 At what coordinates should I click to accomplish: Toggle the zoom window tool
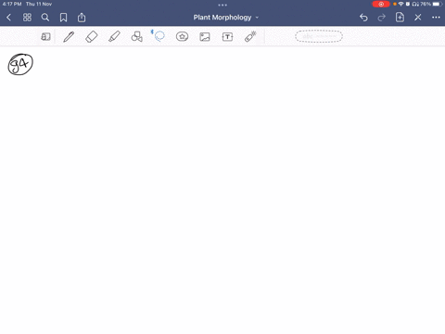(x=45, y=37)
